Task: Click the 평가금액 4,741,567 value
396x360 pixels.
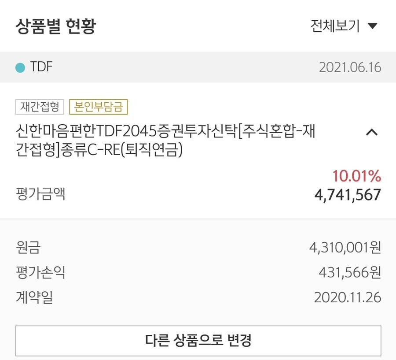Action: [x=348, y=195]
